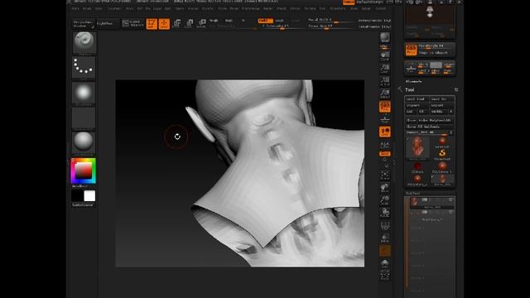
Task: Click Clone All SubTools button
Action: (x=430, y=126)
